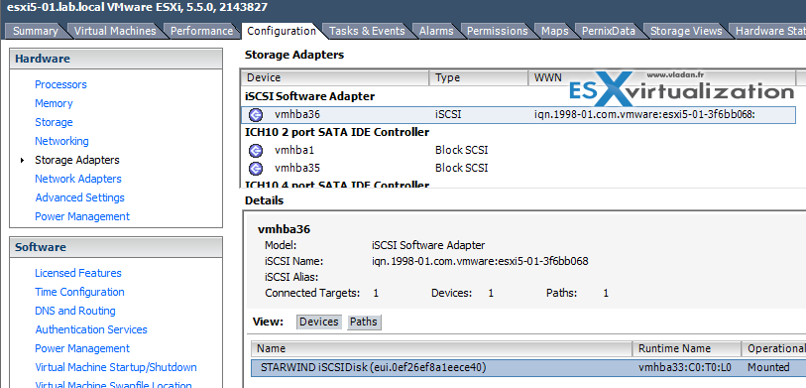Click the vmhba36 WWN iqn value

[x=644, y=115]
